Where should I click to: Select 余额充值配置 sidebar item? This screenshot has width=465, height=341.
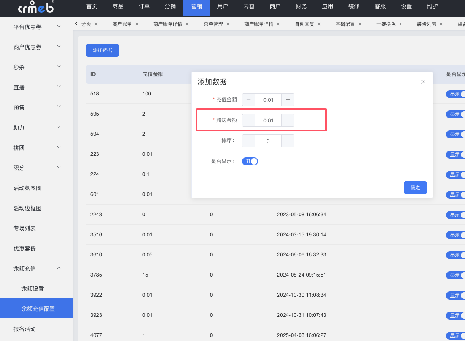click(36, 309)
